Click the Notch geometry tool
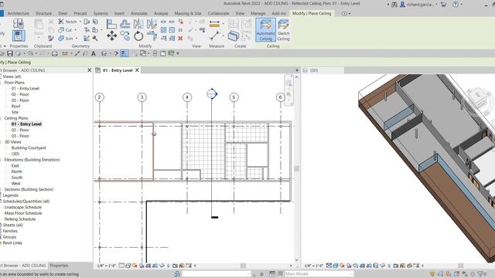Image resolution: width=495 pixels, height=278 pixels. 67,22
